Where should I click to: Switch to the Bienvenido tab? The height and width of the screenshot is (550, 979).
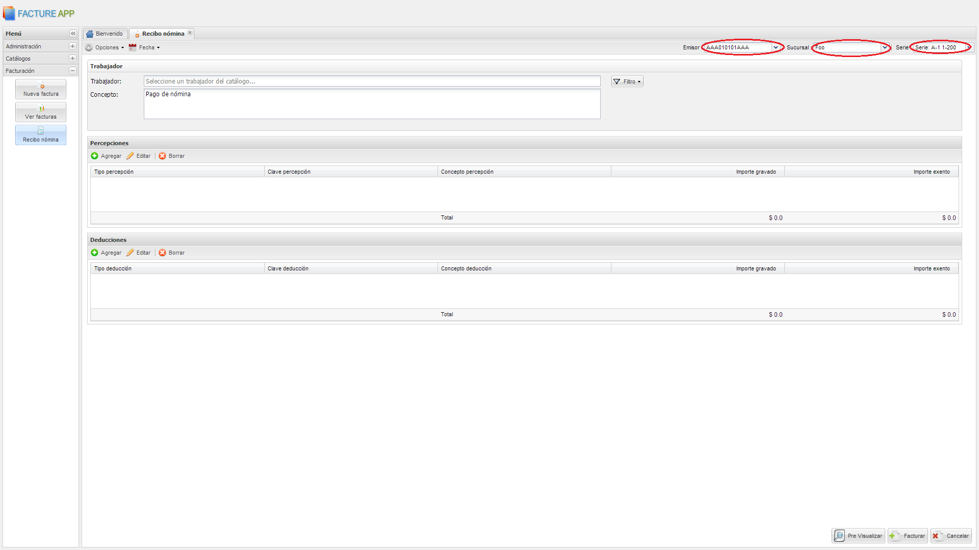click(105, 34)
